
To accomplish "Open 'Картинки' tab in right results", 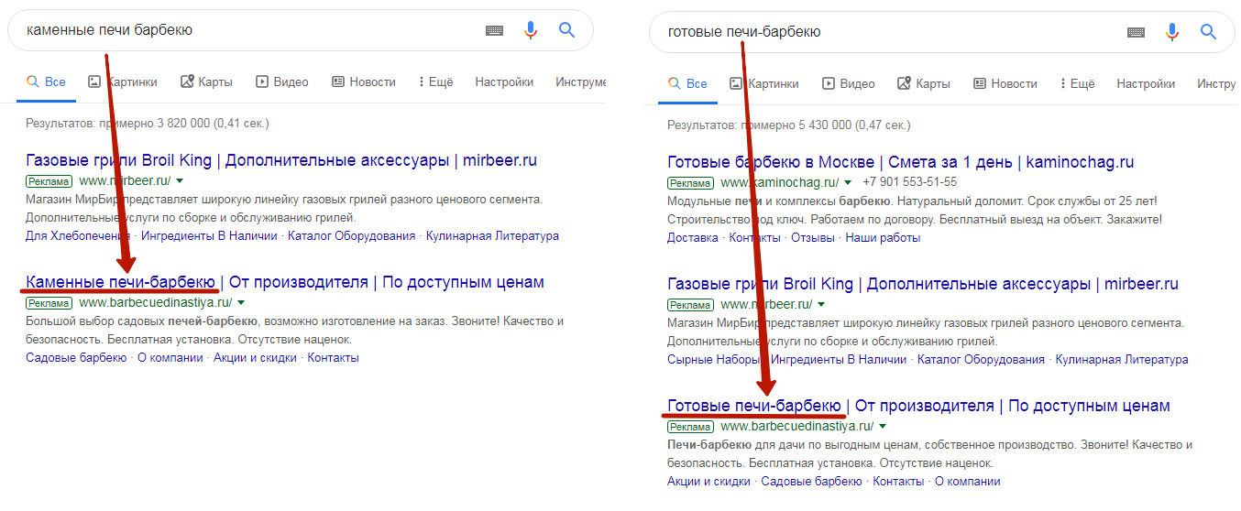I will pyautogui.click(x=764, y=83).
